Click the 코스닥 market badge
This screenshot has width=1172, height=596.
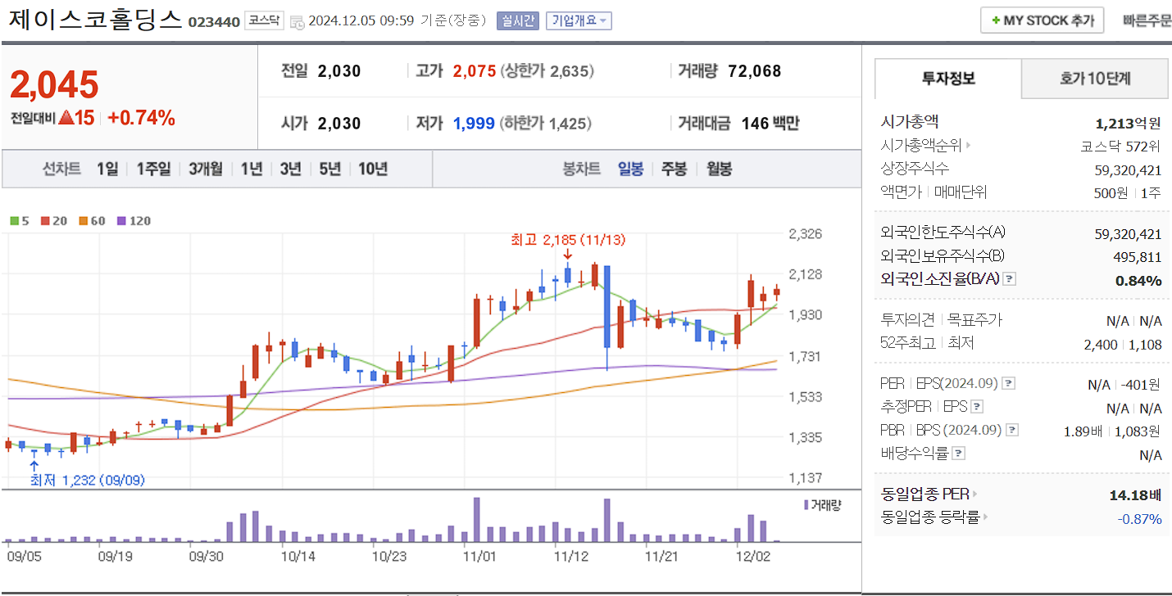266,20
